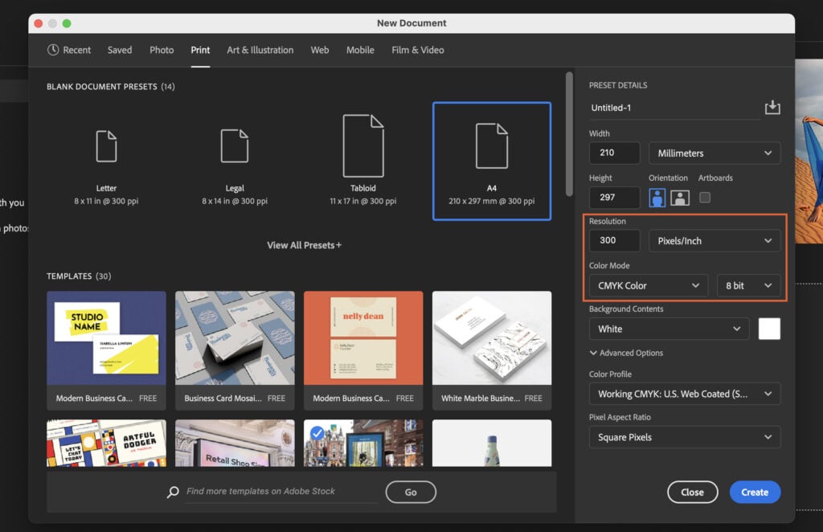Open the CMYK Color mode dropdown
This screenshot has height=532, width=823.
point(648,285)
